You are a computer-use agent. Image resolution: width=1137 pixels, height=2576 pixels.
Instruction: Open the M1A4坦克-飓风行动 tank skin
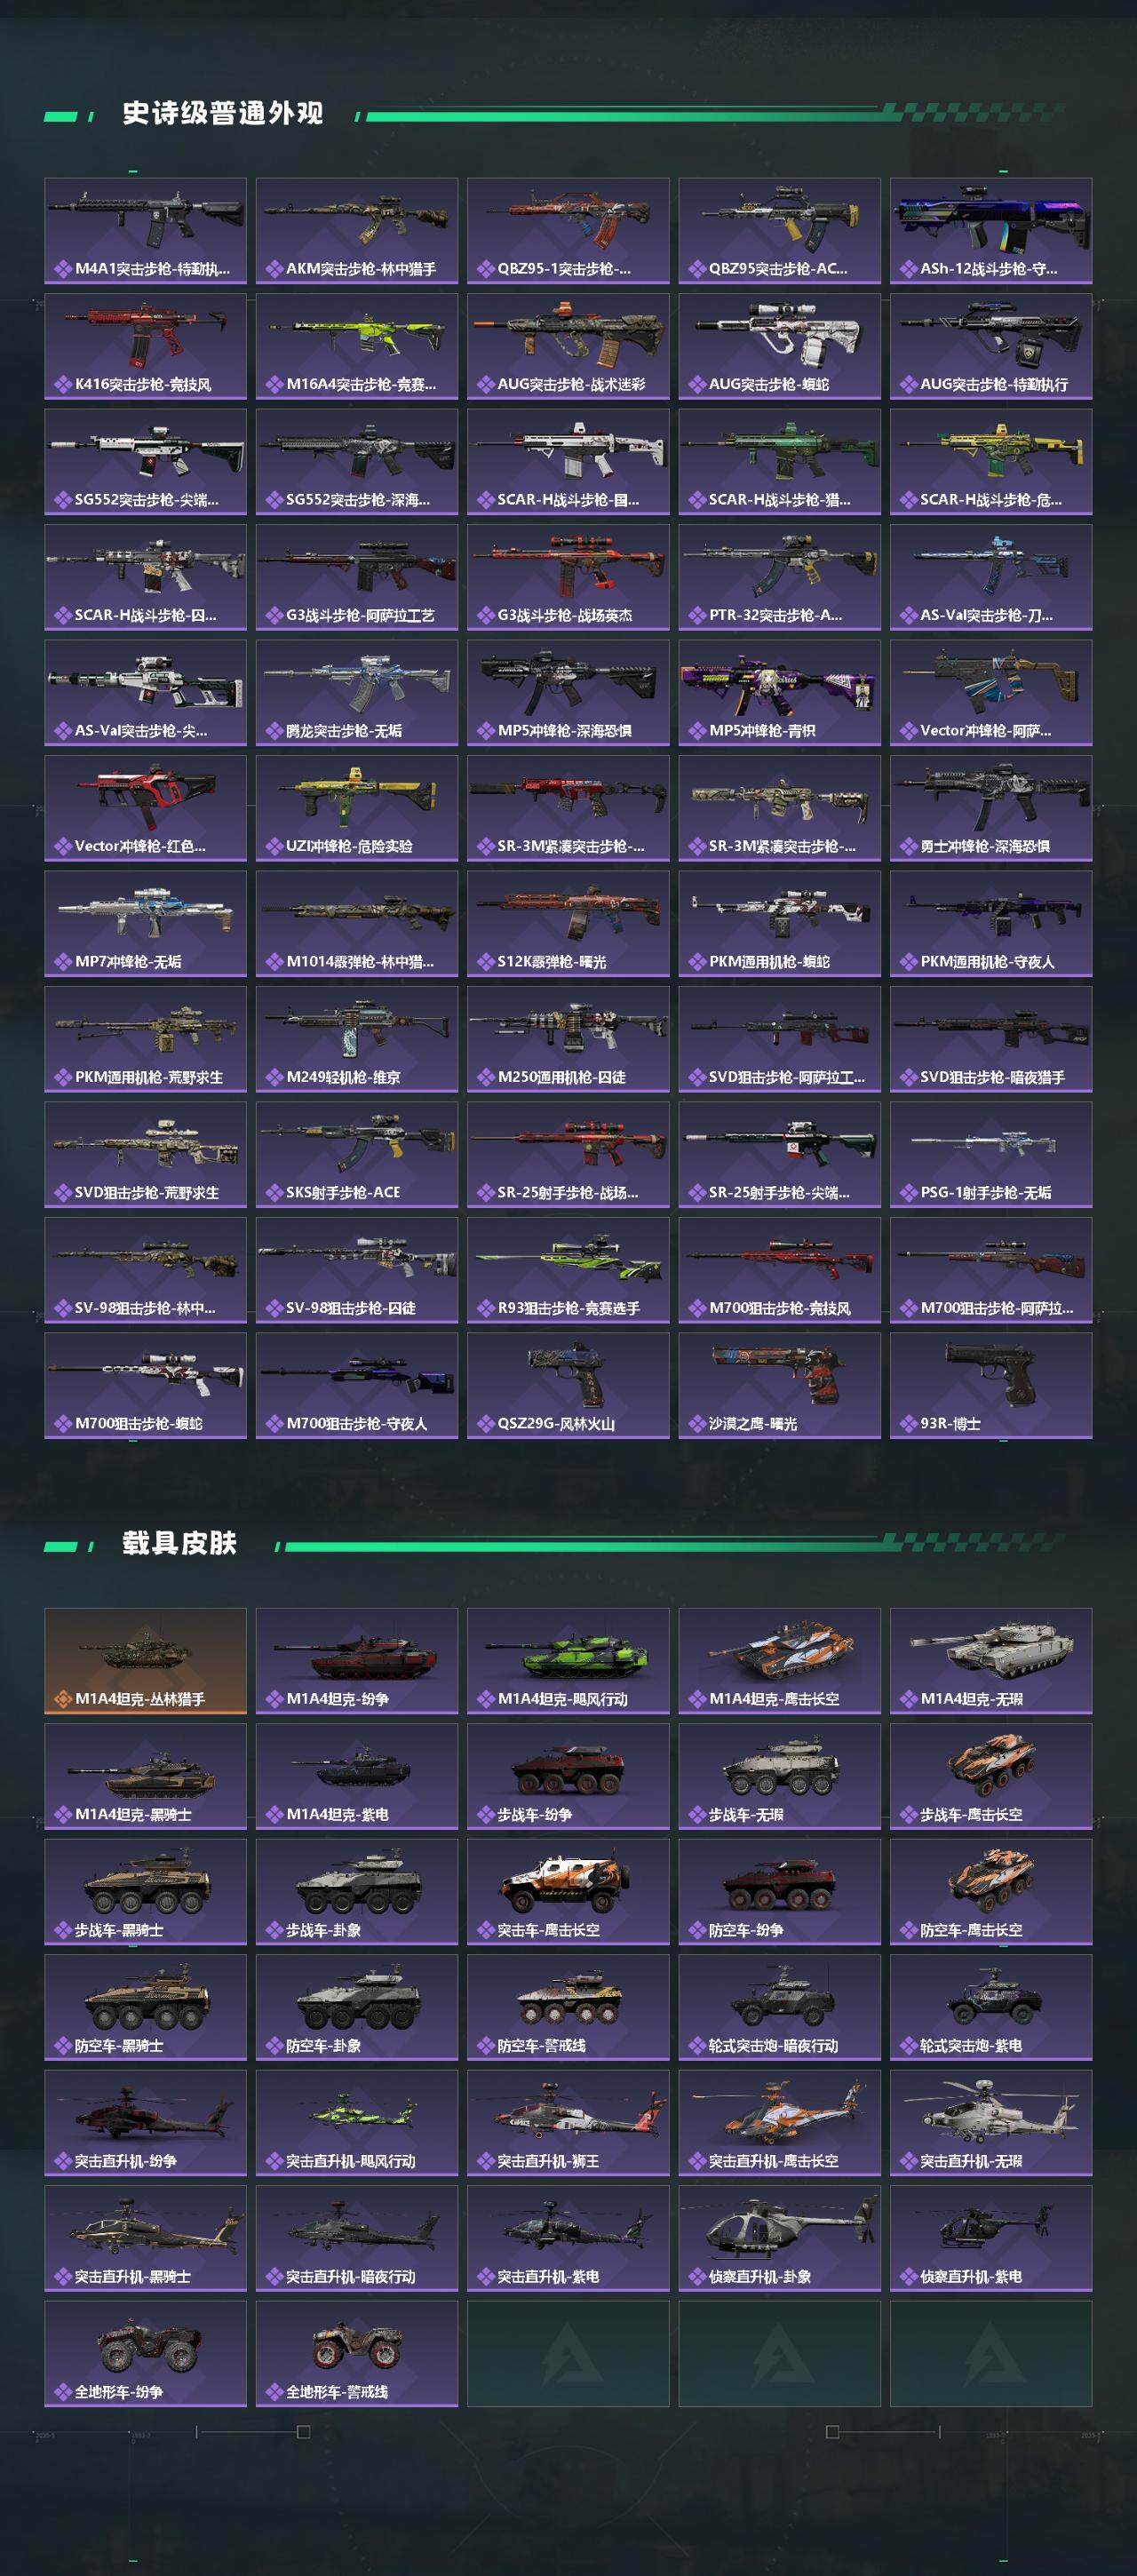[568, 1661]
